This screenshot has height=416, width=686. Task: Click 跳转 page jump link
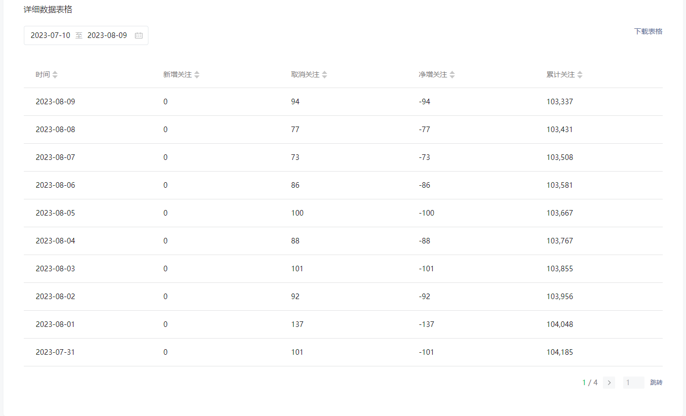coord(656,383)
